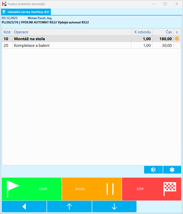
Task: Click the PL/2023/76 job description line
Action: pos(45,22)
